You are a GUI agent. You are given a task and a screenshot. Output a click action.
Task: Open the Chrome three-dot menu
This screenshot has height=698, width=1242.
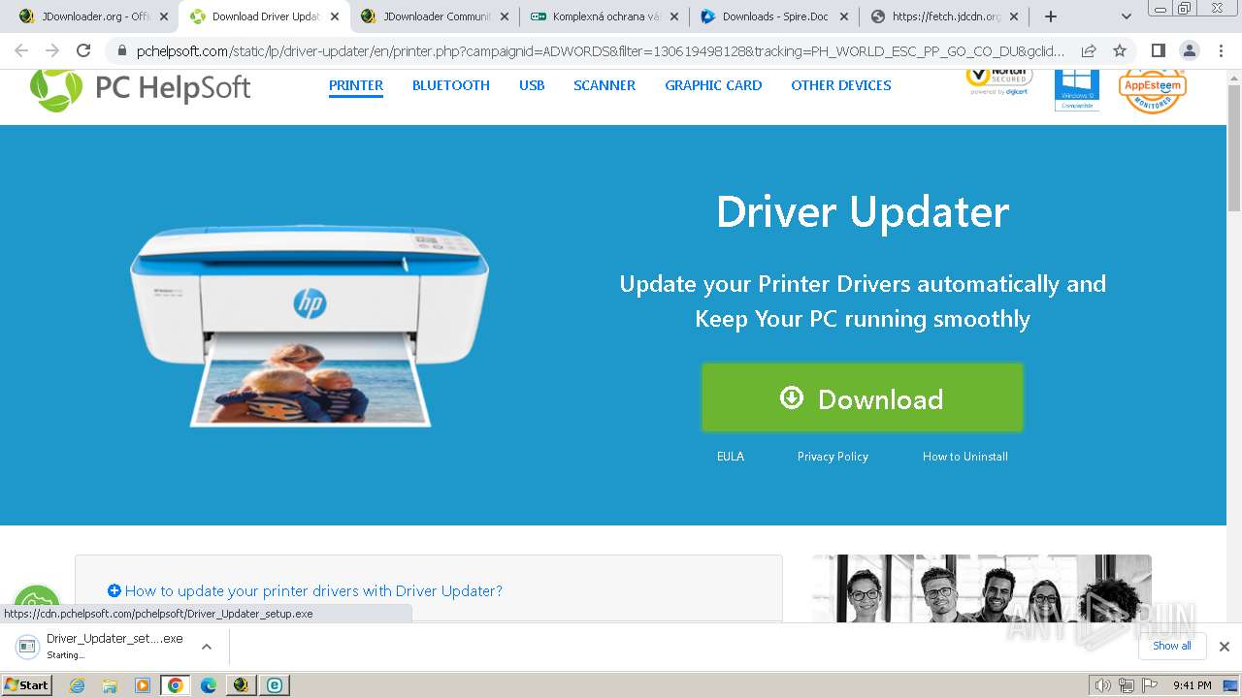1220,50
